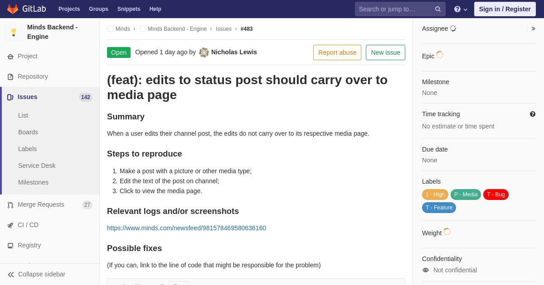Go to Snippets
Image resolution: width=544 pixels, height=285 pixels.
pos(129,9)
